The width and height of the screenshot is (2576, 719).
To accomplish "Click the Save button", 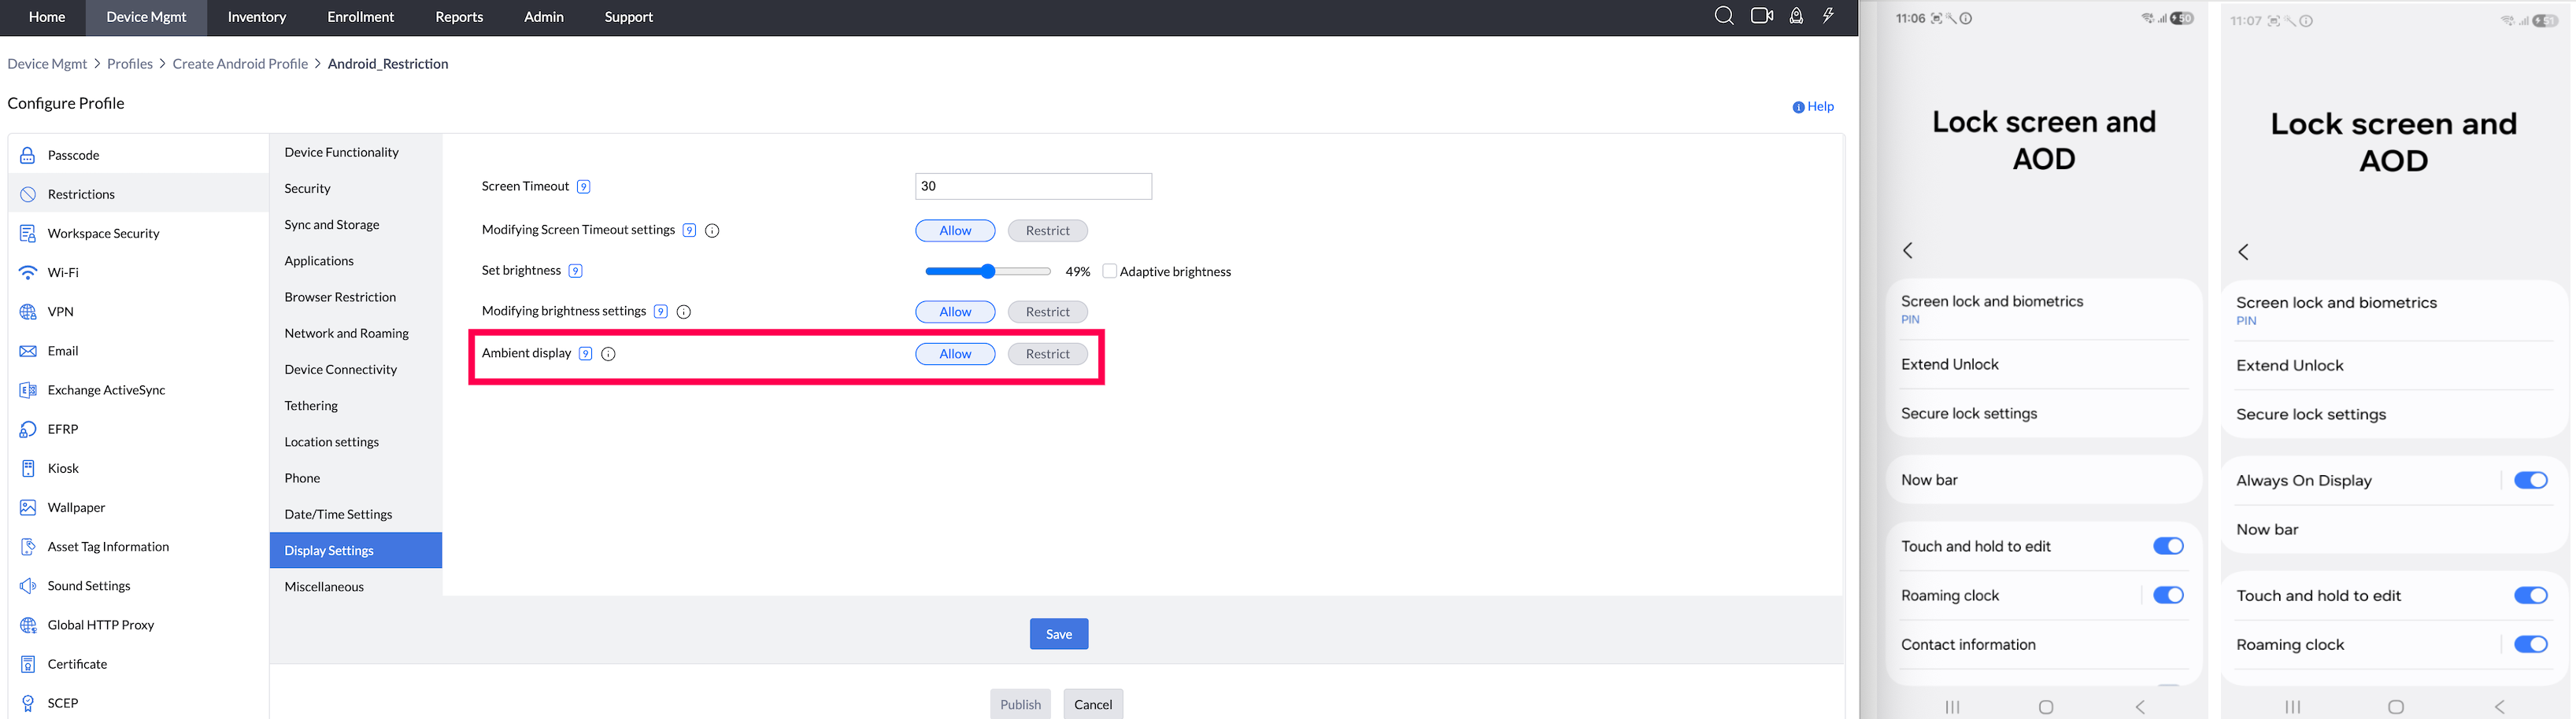I will click(x=1059, y=634).
